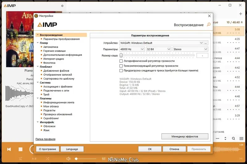Open Мои облака plugin item
The image size is (247, 164).
[51, 106]
